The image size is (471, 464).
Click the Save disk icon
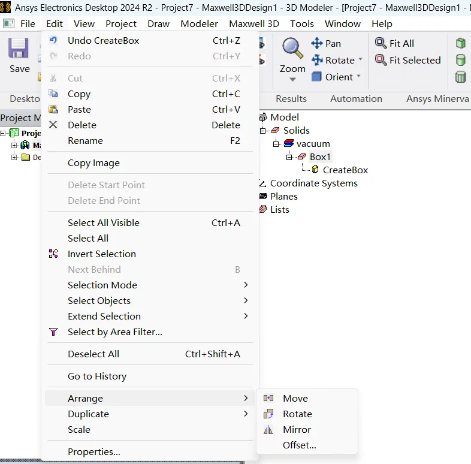(x=19, y=48)
